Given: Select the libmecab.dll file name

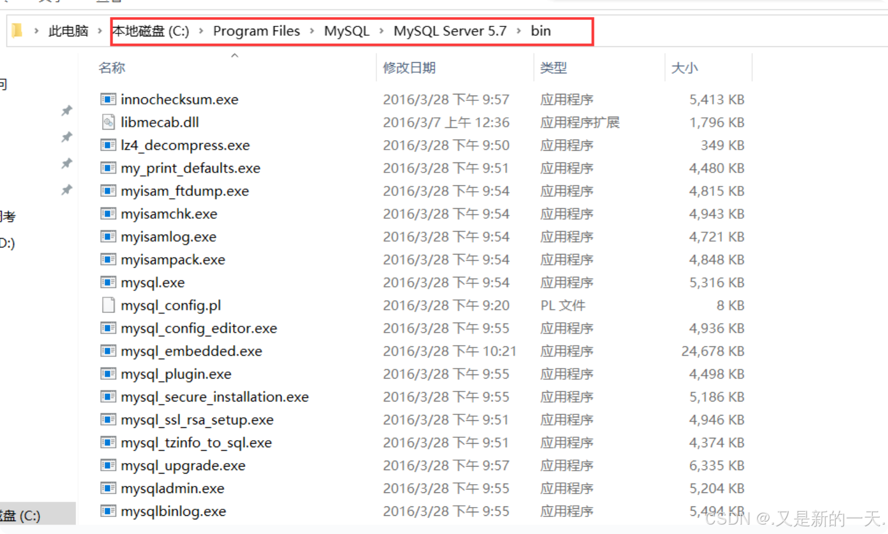Looking at the screenshot, I should 160,122.
